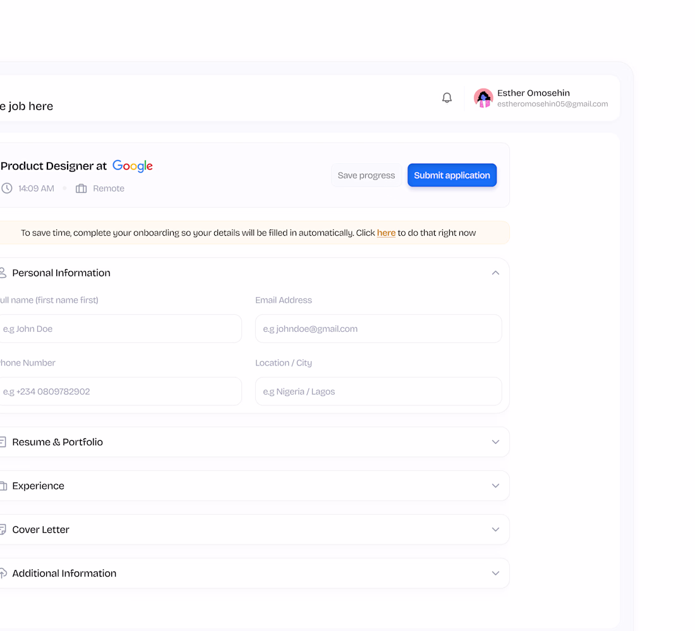This screenshot has height=631, width=695.
Task: Open notifications via the bell icon
Action: tap(447, 97)
